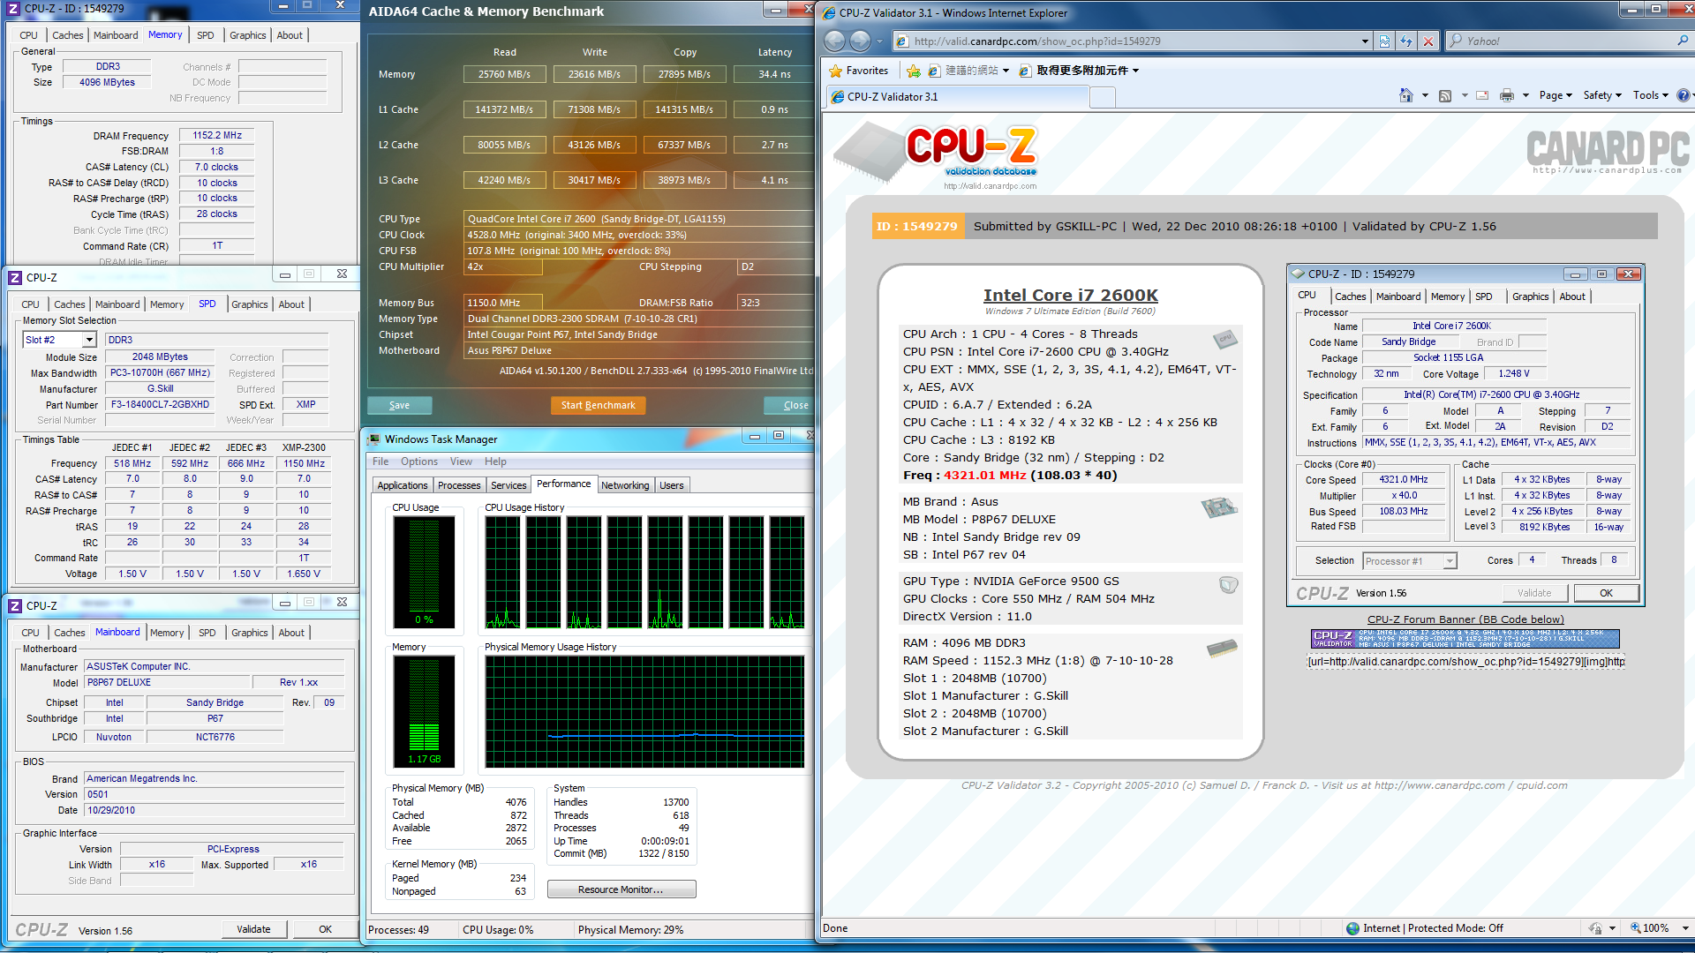Click the red Stop loading icon

[1428, 41]
